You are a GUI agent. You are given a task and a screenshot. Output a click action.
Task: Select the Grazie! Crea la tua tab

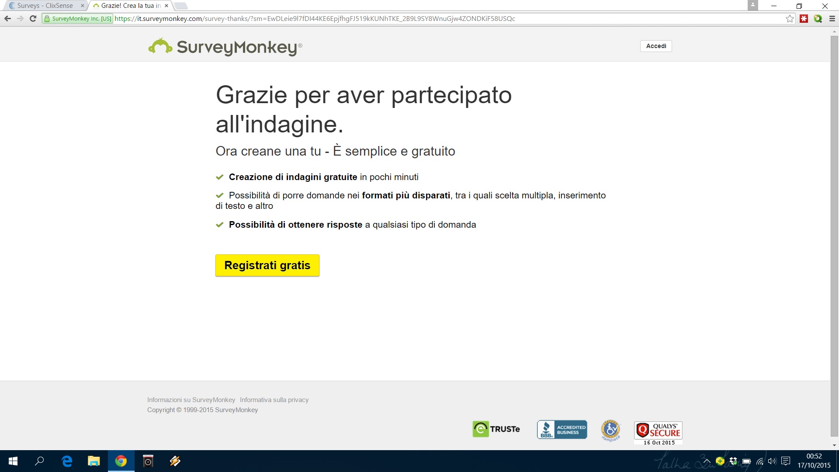tap(130, 6)
